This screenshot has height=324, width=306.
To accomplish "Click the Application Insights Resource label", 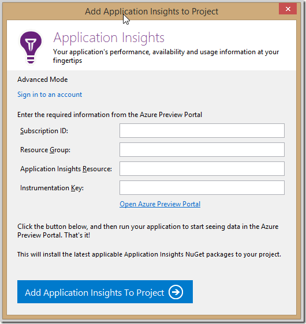I will (x=66, y=169).
